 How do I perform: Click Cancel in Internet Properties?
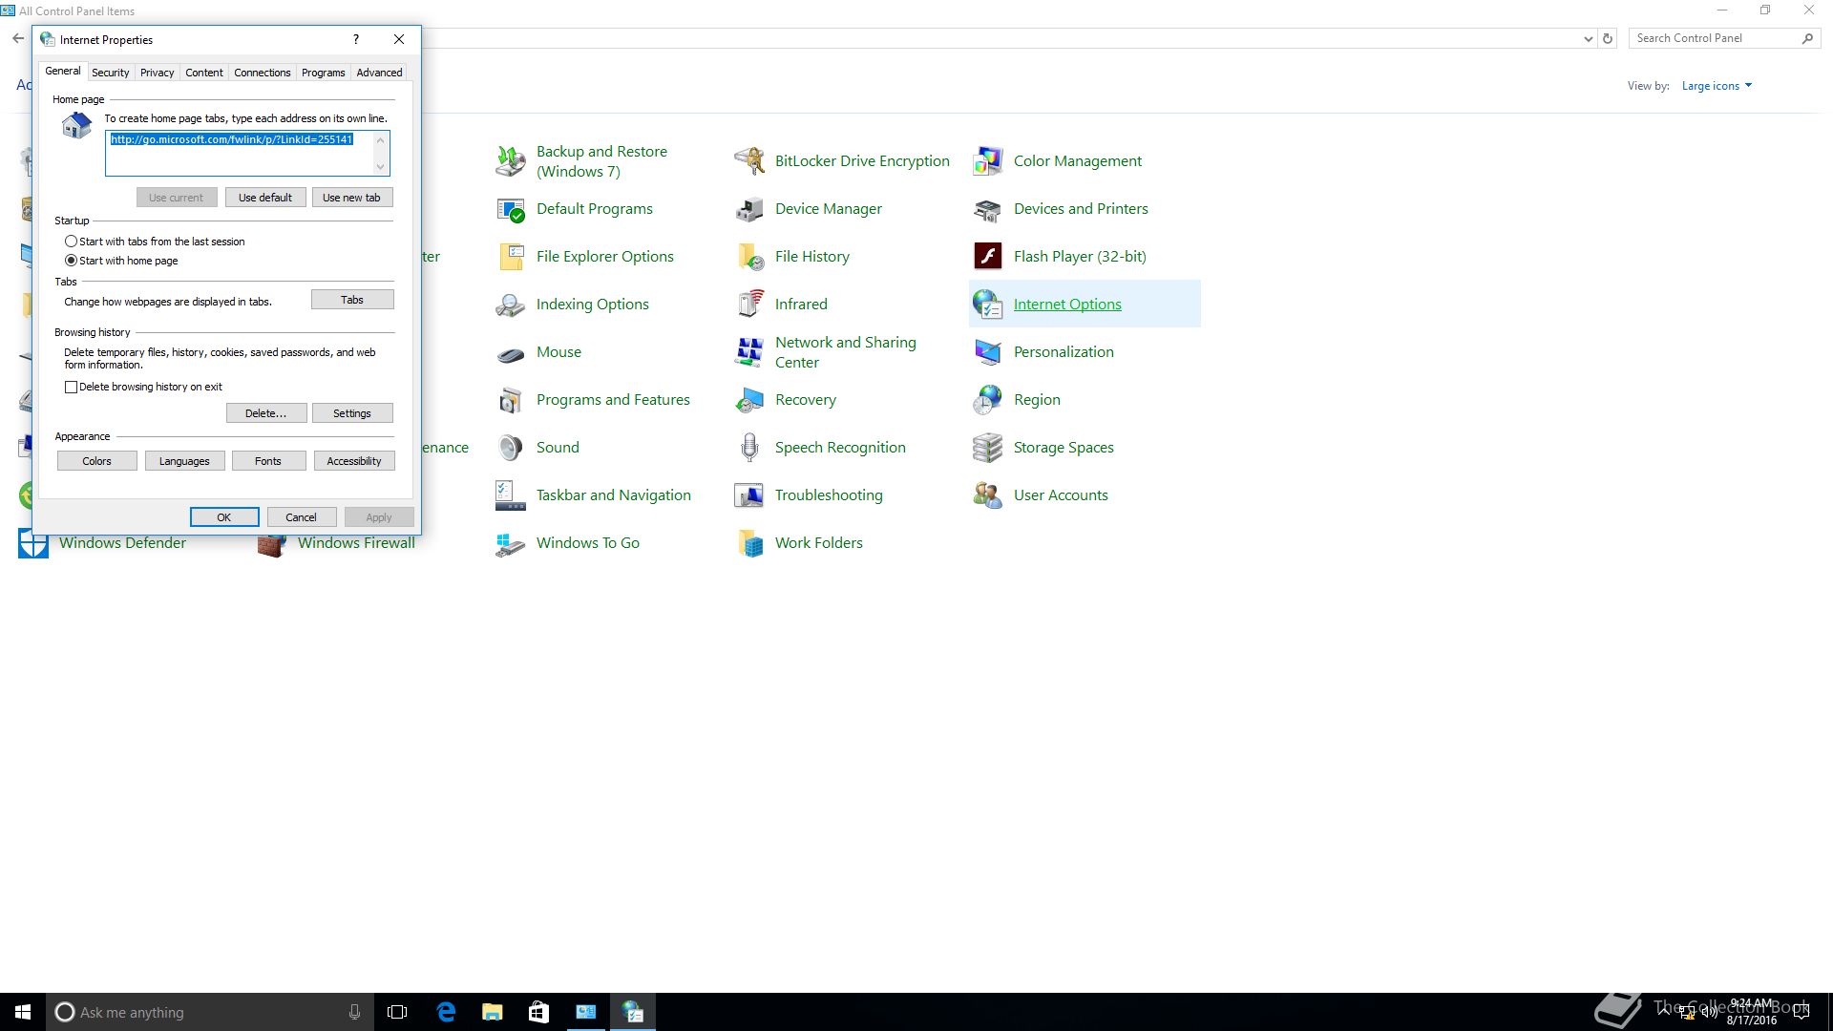coord(301,517)
